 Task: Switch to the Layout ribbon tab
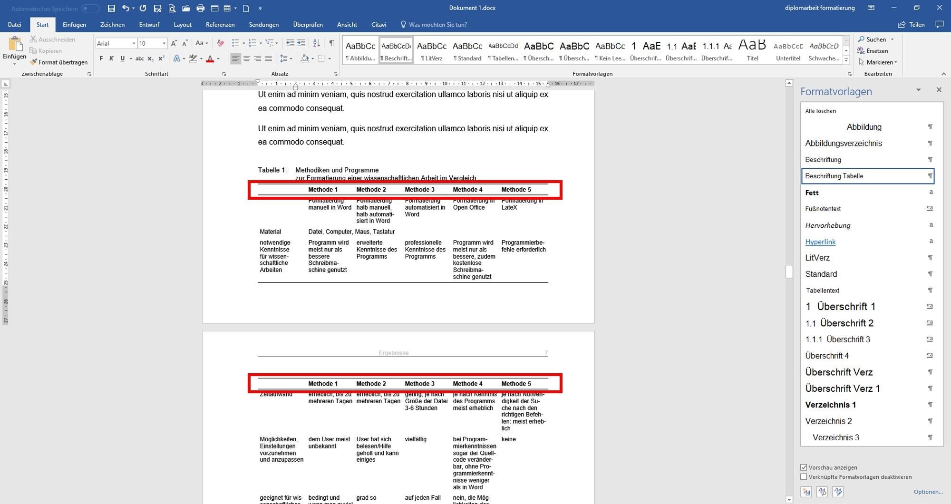coord(183,25)
